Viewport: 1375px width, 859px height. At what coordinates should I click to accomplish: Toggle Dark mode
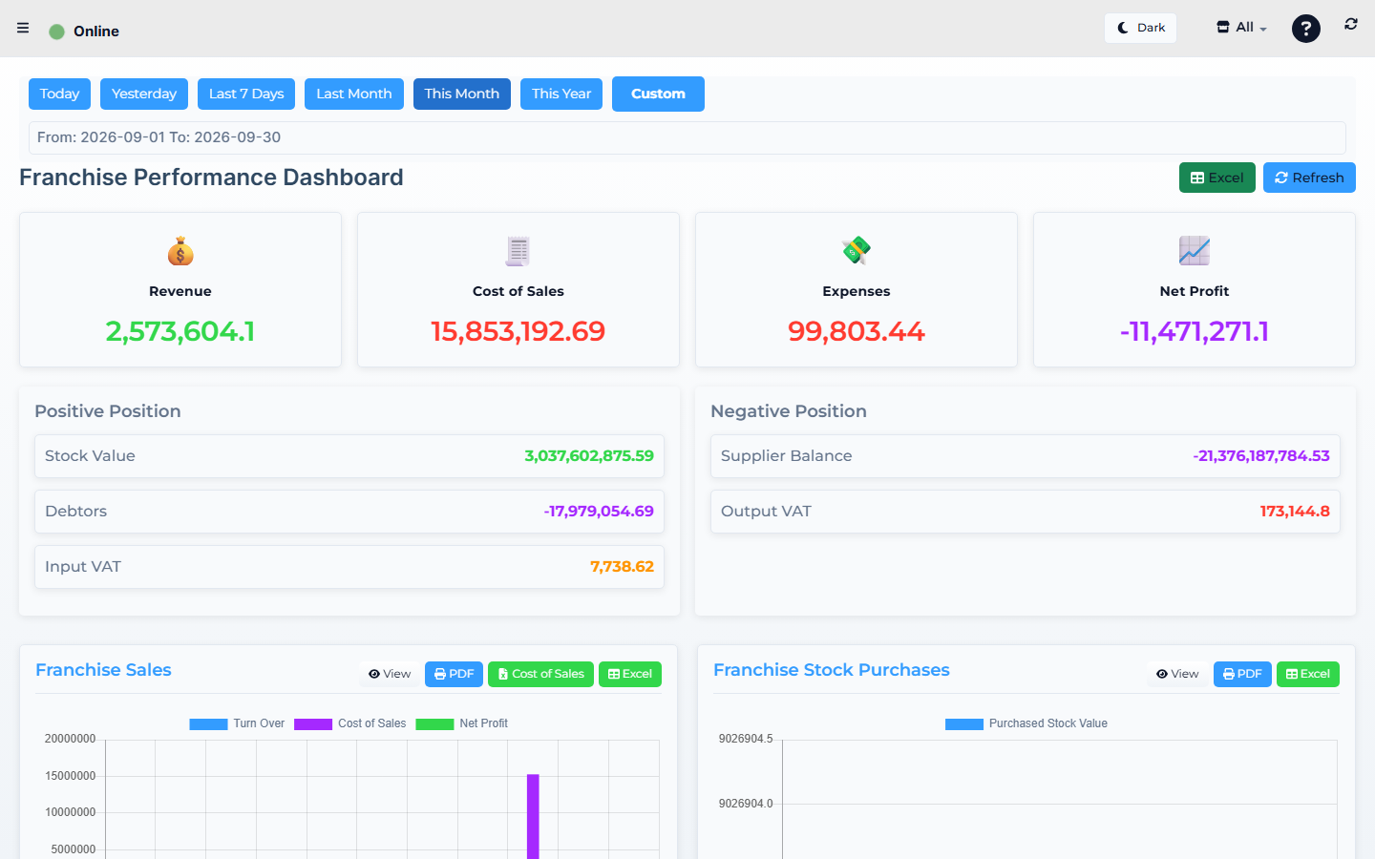click(1141, 28)
